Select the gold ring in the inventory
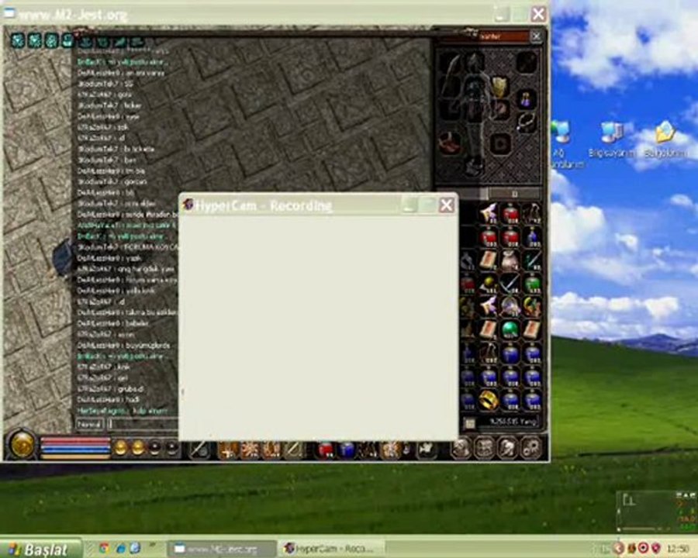 tap(489, 400)
